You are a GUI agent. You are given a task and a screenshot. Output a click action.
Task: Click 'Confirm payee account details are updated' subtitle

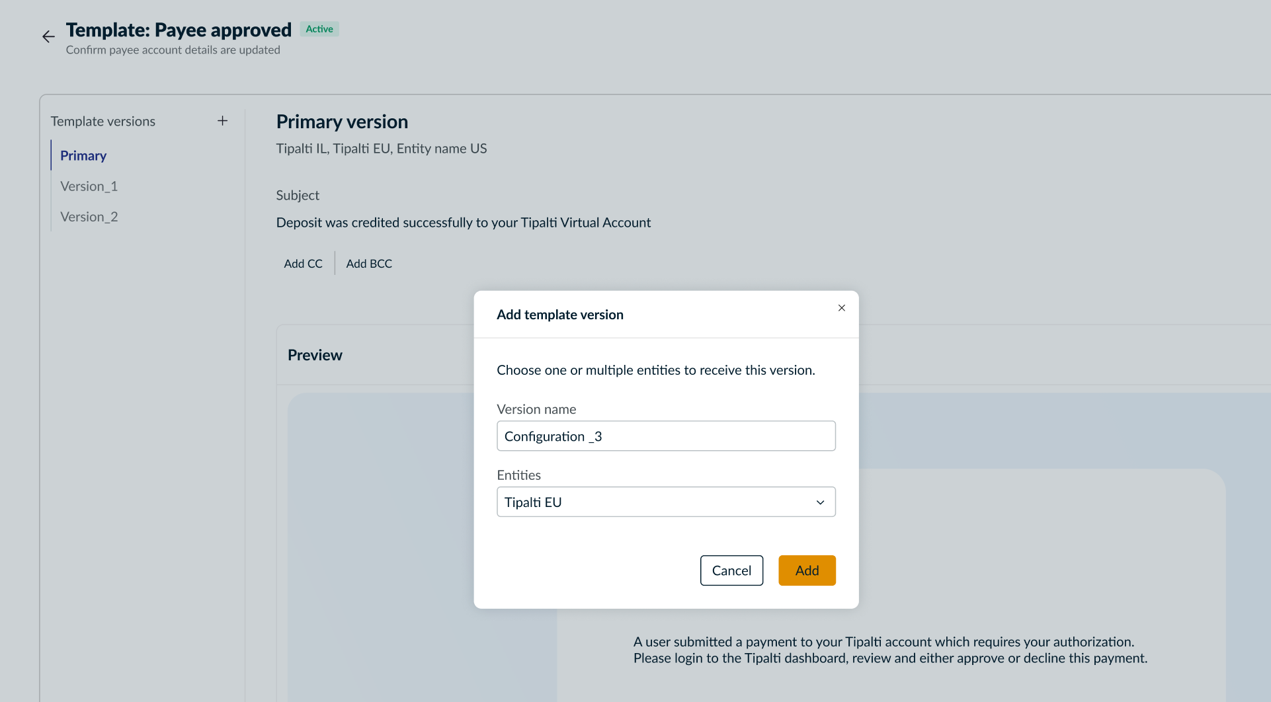point(173,50)
